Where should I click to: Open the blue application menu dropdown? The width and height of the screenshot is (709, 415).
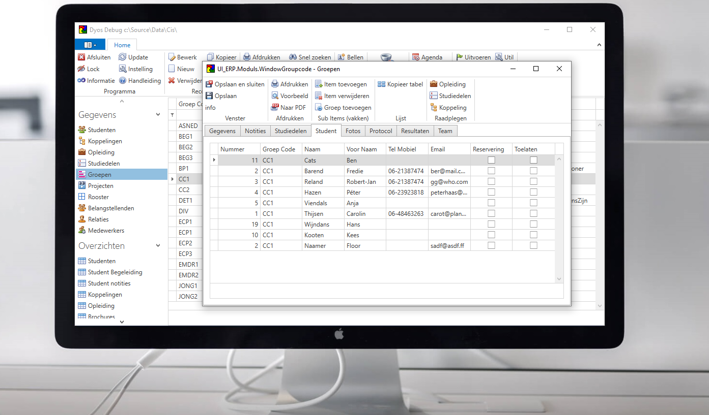[90, 45]
